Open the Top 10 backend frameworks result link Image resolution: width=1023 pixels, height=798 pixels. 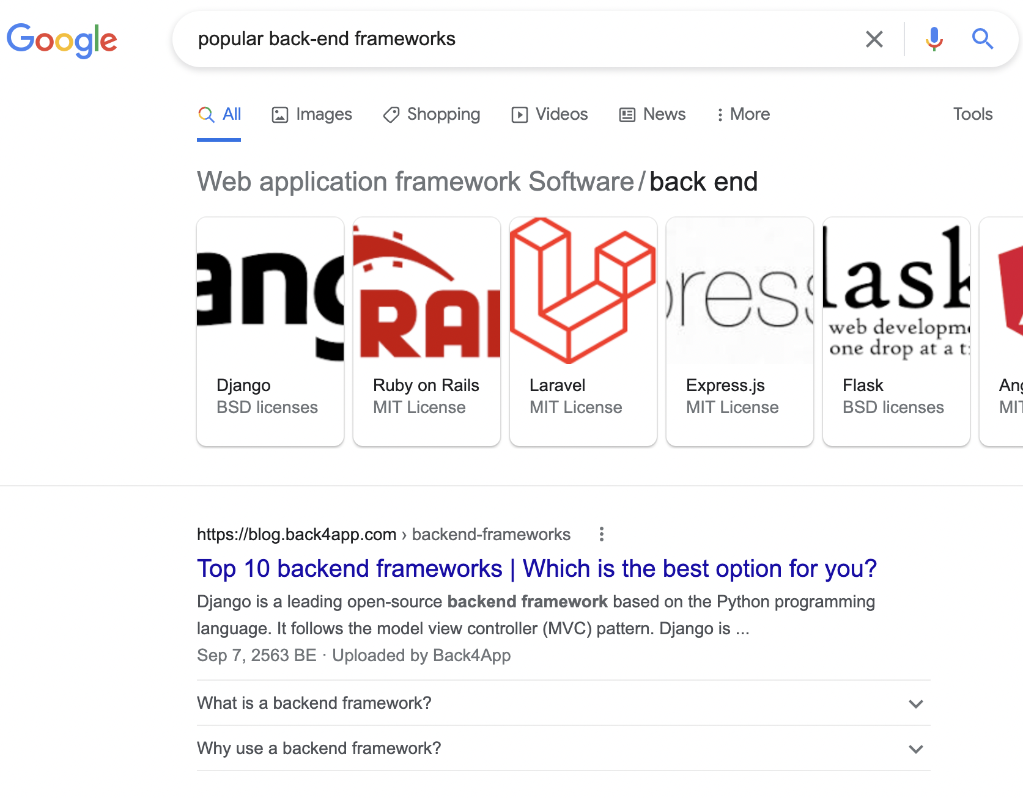pos(537,569)
